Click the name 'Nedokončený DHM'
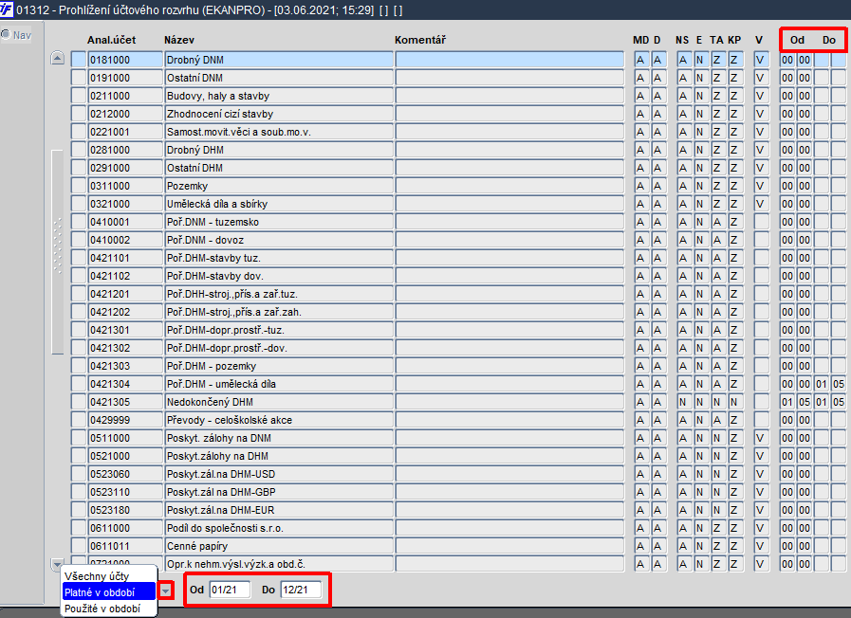 (x=279, y=402)
